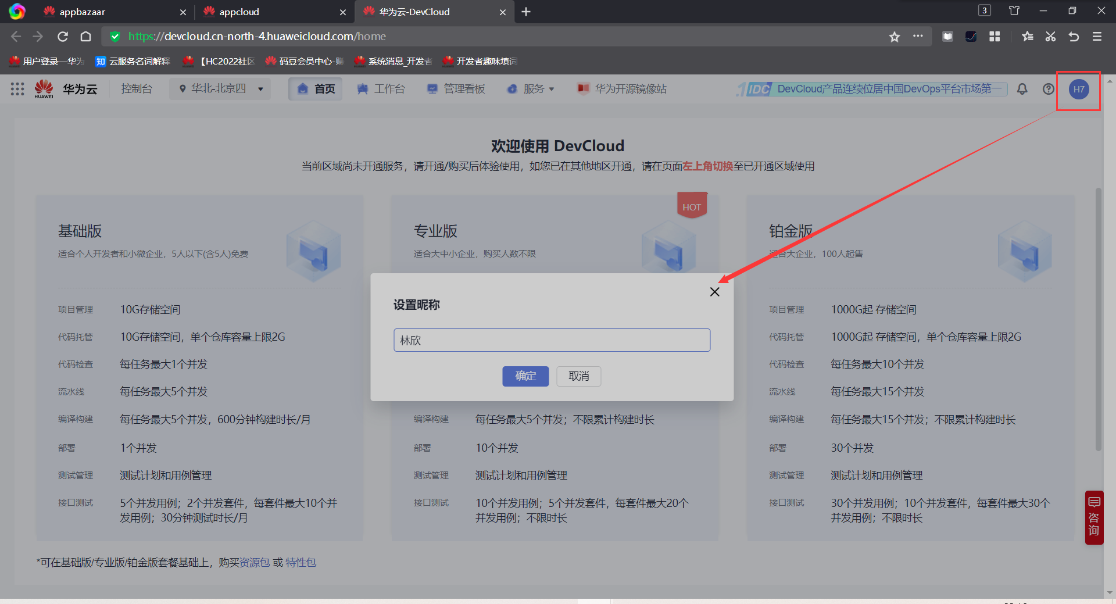Close the 设置昵称 dialog with the X
Image resolution: width=1116 pixels, height=604 pixels.
715,292
